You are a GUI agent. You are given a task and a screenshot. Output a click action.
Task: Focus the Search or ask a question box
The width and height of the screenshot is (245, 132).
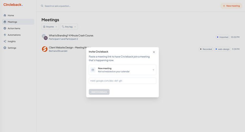(82, 6)
